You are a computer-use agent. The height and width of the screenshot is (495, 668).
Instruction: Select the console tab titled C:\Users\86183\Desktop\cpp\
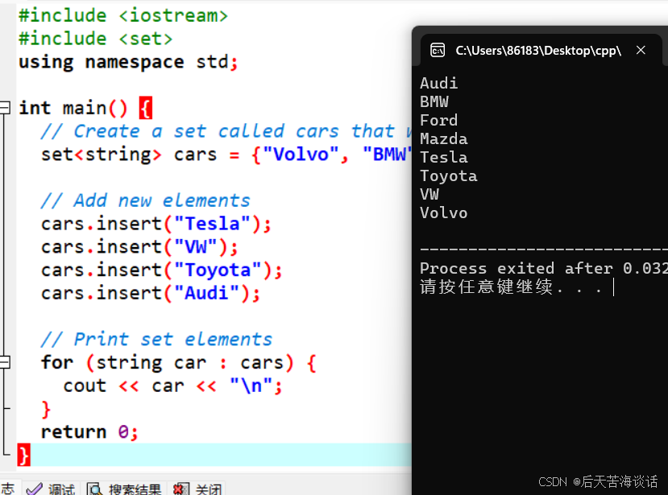pyautogui.click(x=541, y=50)
